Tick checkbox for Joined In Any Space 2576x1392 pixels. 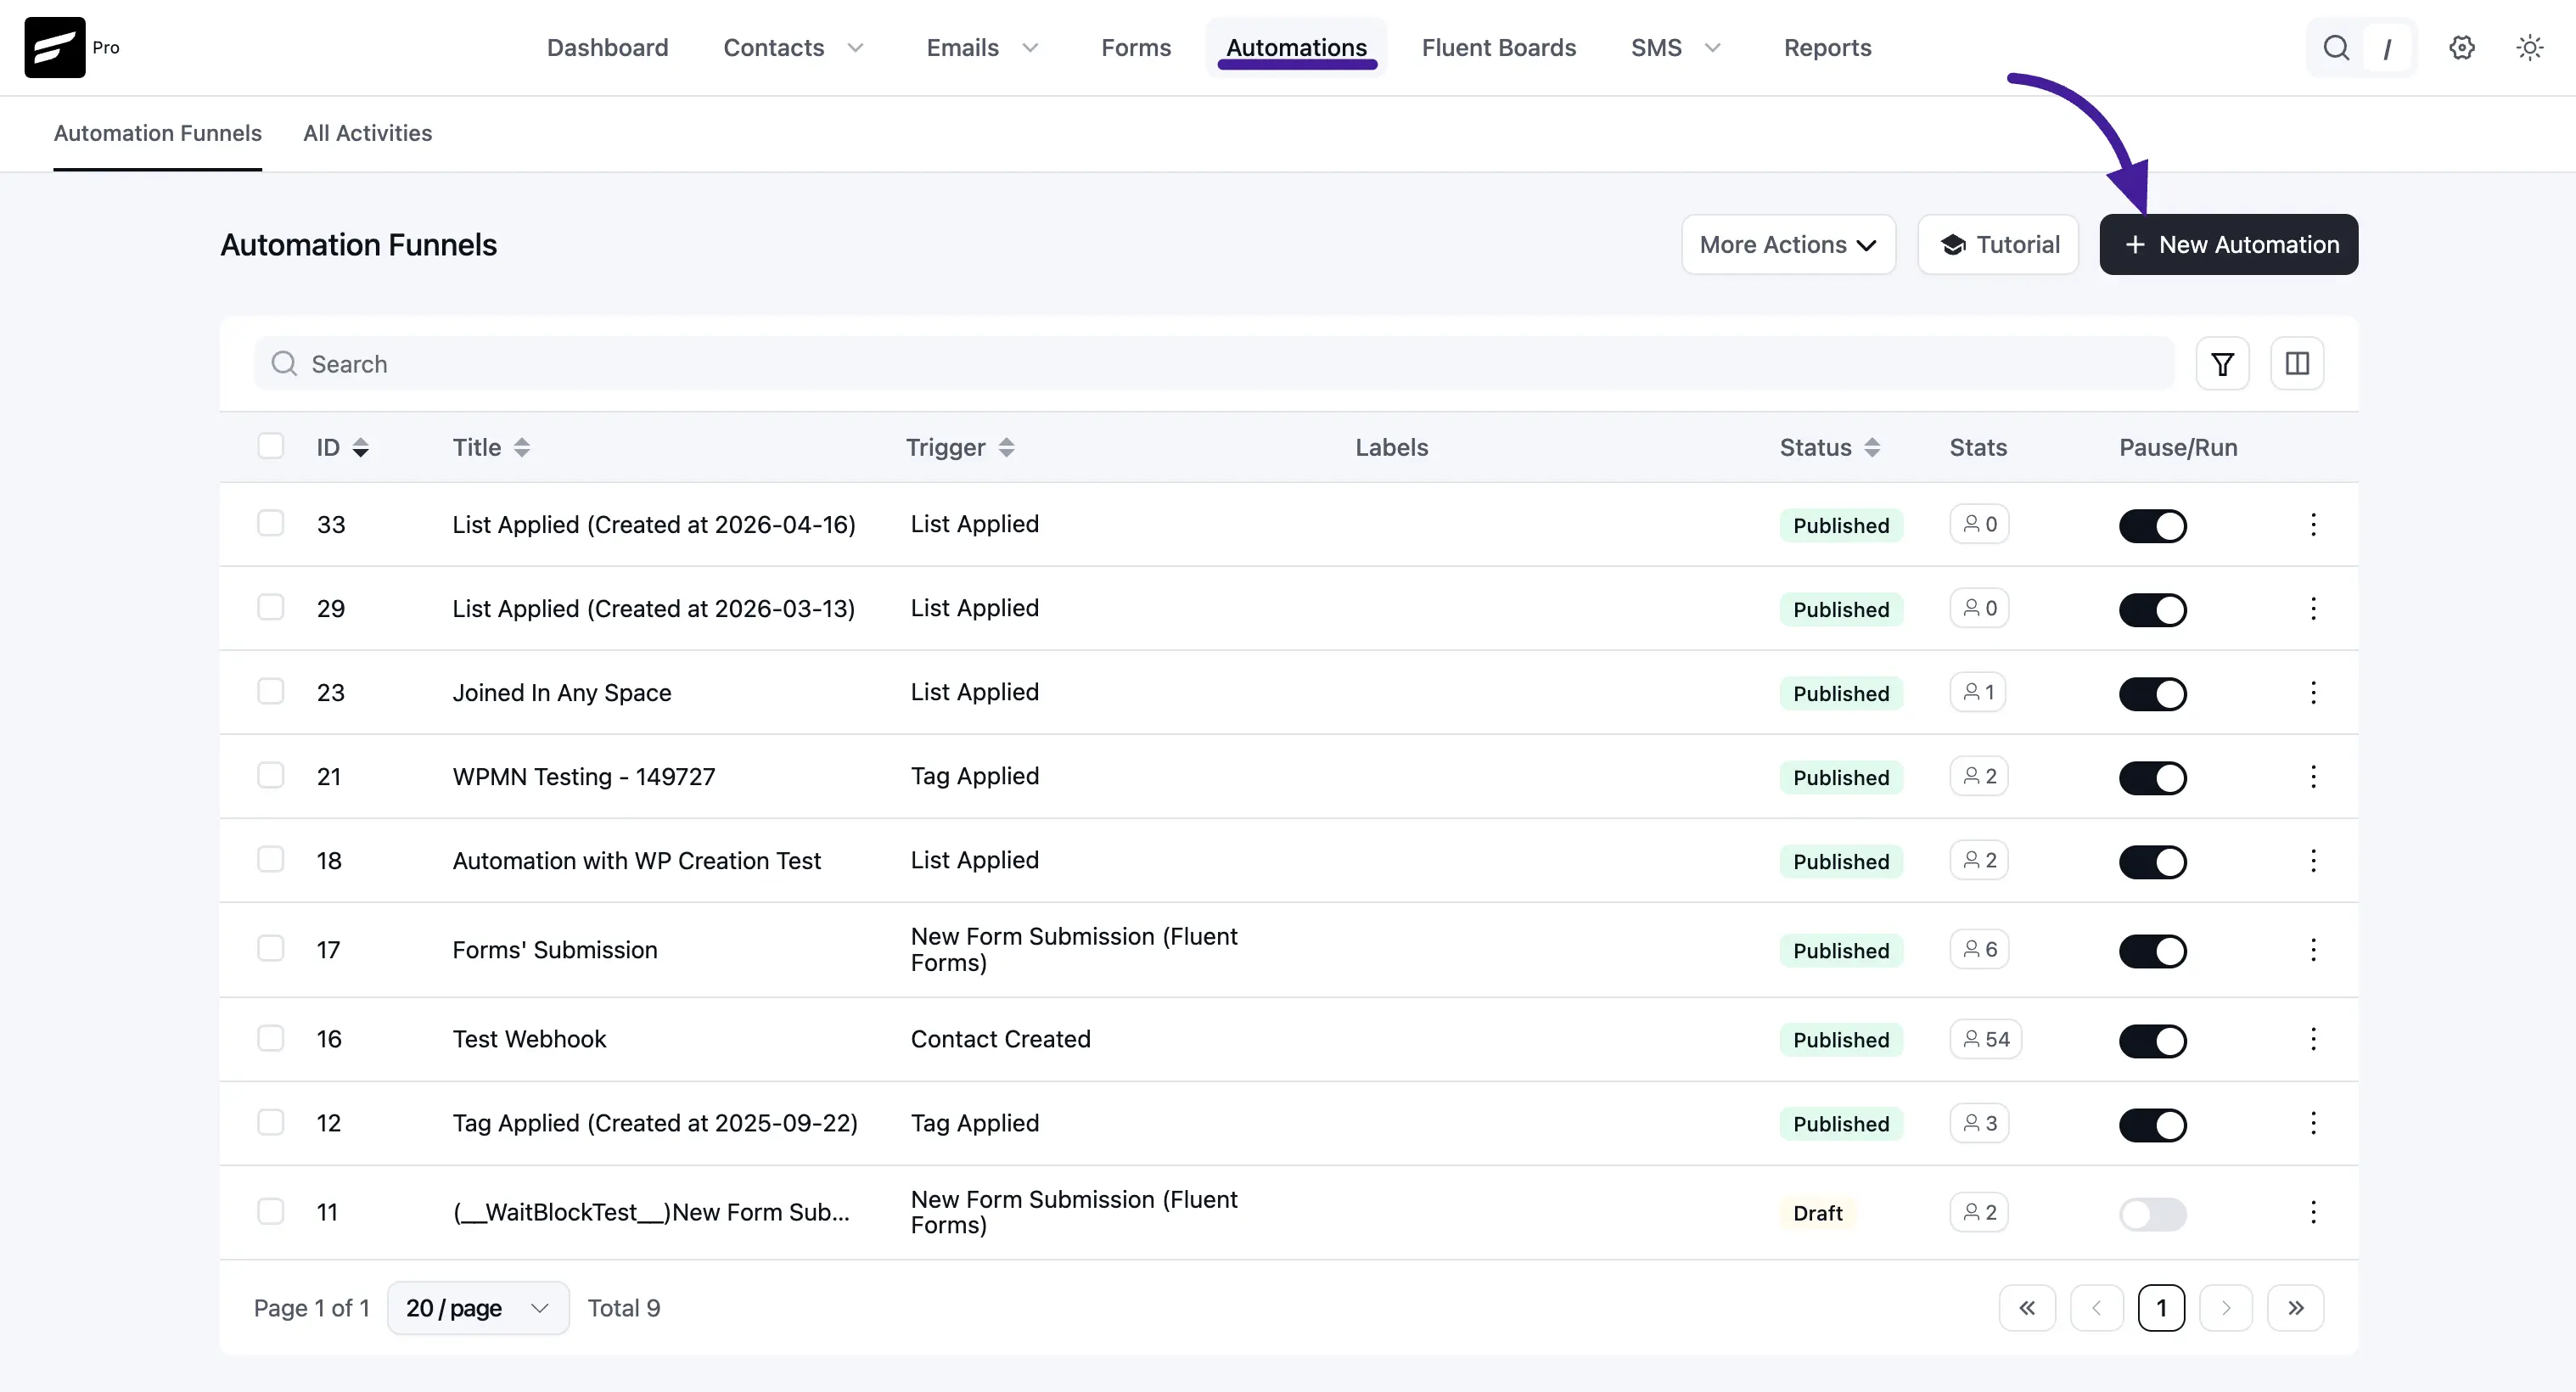271,692
